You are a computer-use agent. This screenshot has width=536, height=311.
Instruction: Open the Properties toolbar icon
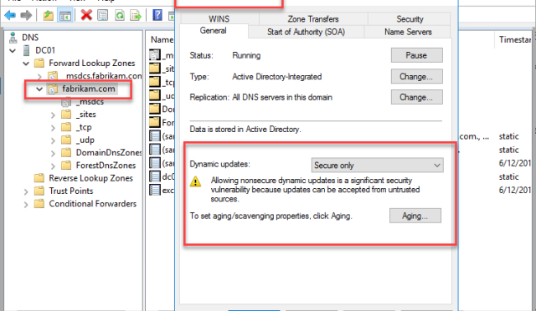[102, 15]
